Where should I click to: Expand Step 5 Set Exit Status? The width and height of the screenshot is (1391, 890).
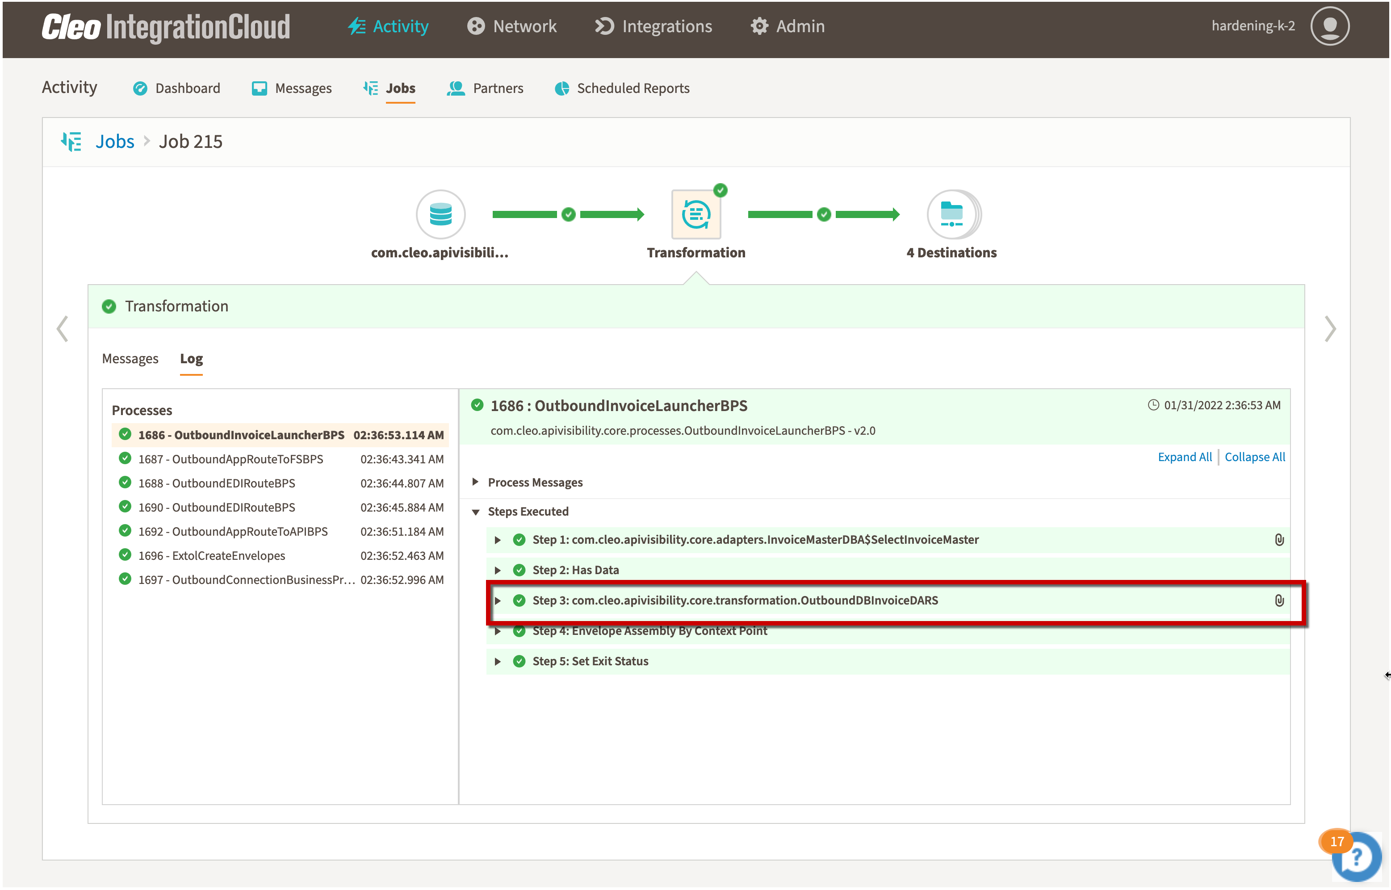click(x=497, y=662)
